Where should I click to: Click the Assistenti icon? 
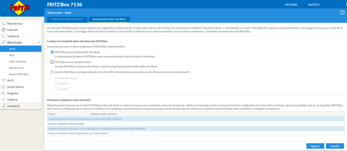tap(3, 106)
